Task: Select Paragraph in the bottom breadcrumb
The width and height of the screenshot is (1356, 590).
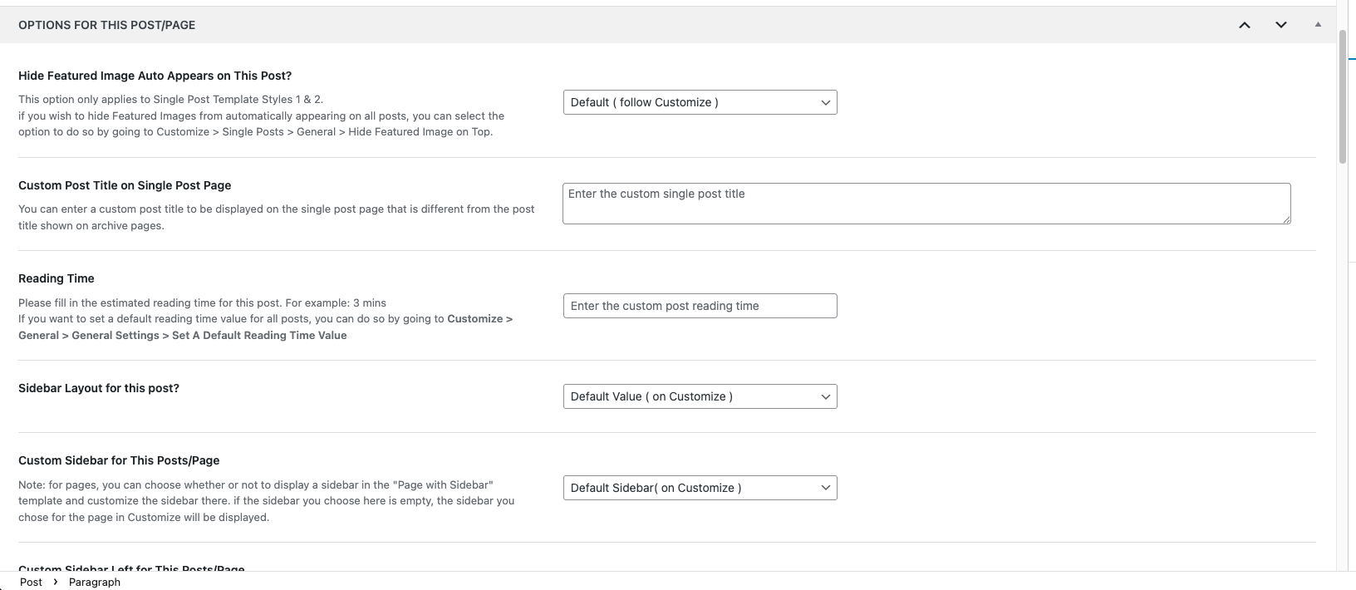Action: click(x=95, y=582)
